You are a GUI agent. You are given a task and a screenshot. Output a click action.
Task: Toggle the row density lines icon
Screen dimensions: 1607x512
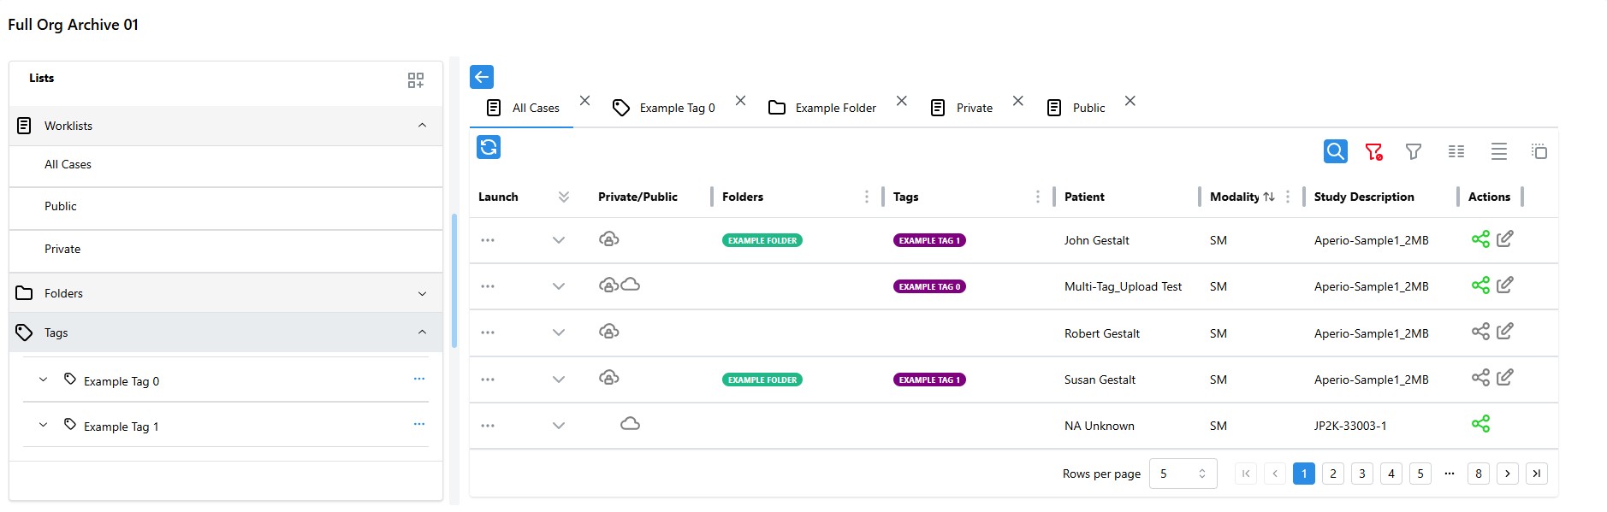pyautogui.click(x=1498, y=151)
